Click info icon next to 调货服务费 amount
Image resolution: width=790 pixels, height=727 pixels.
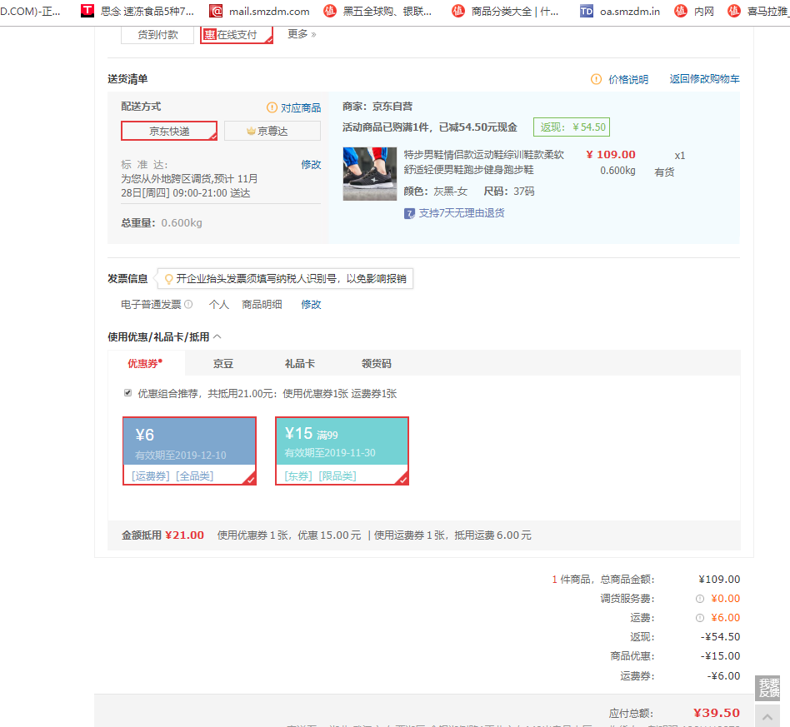(x=700, y=599)
